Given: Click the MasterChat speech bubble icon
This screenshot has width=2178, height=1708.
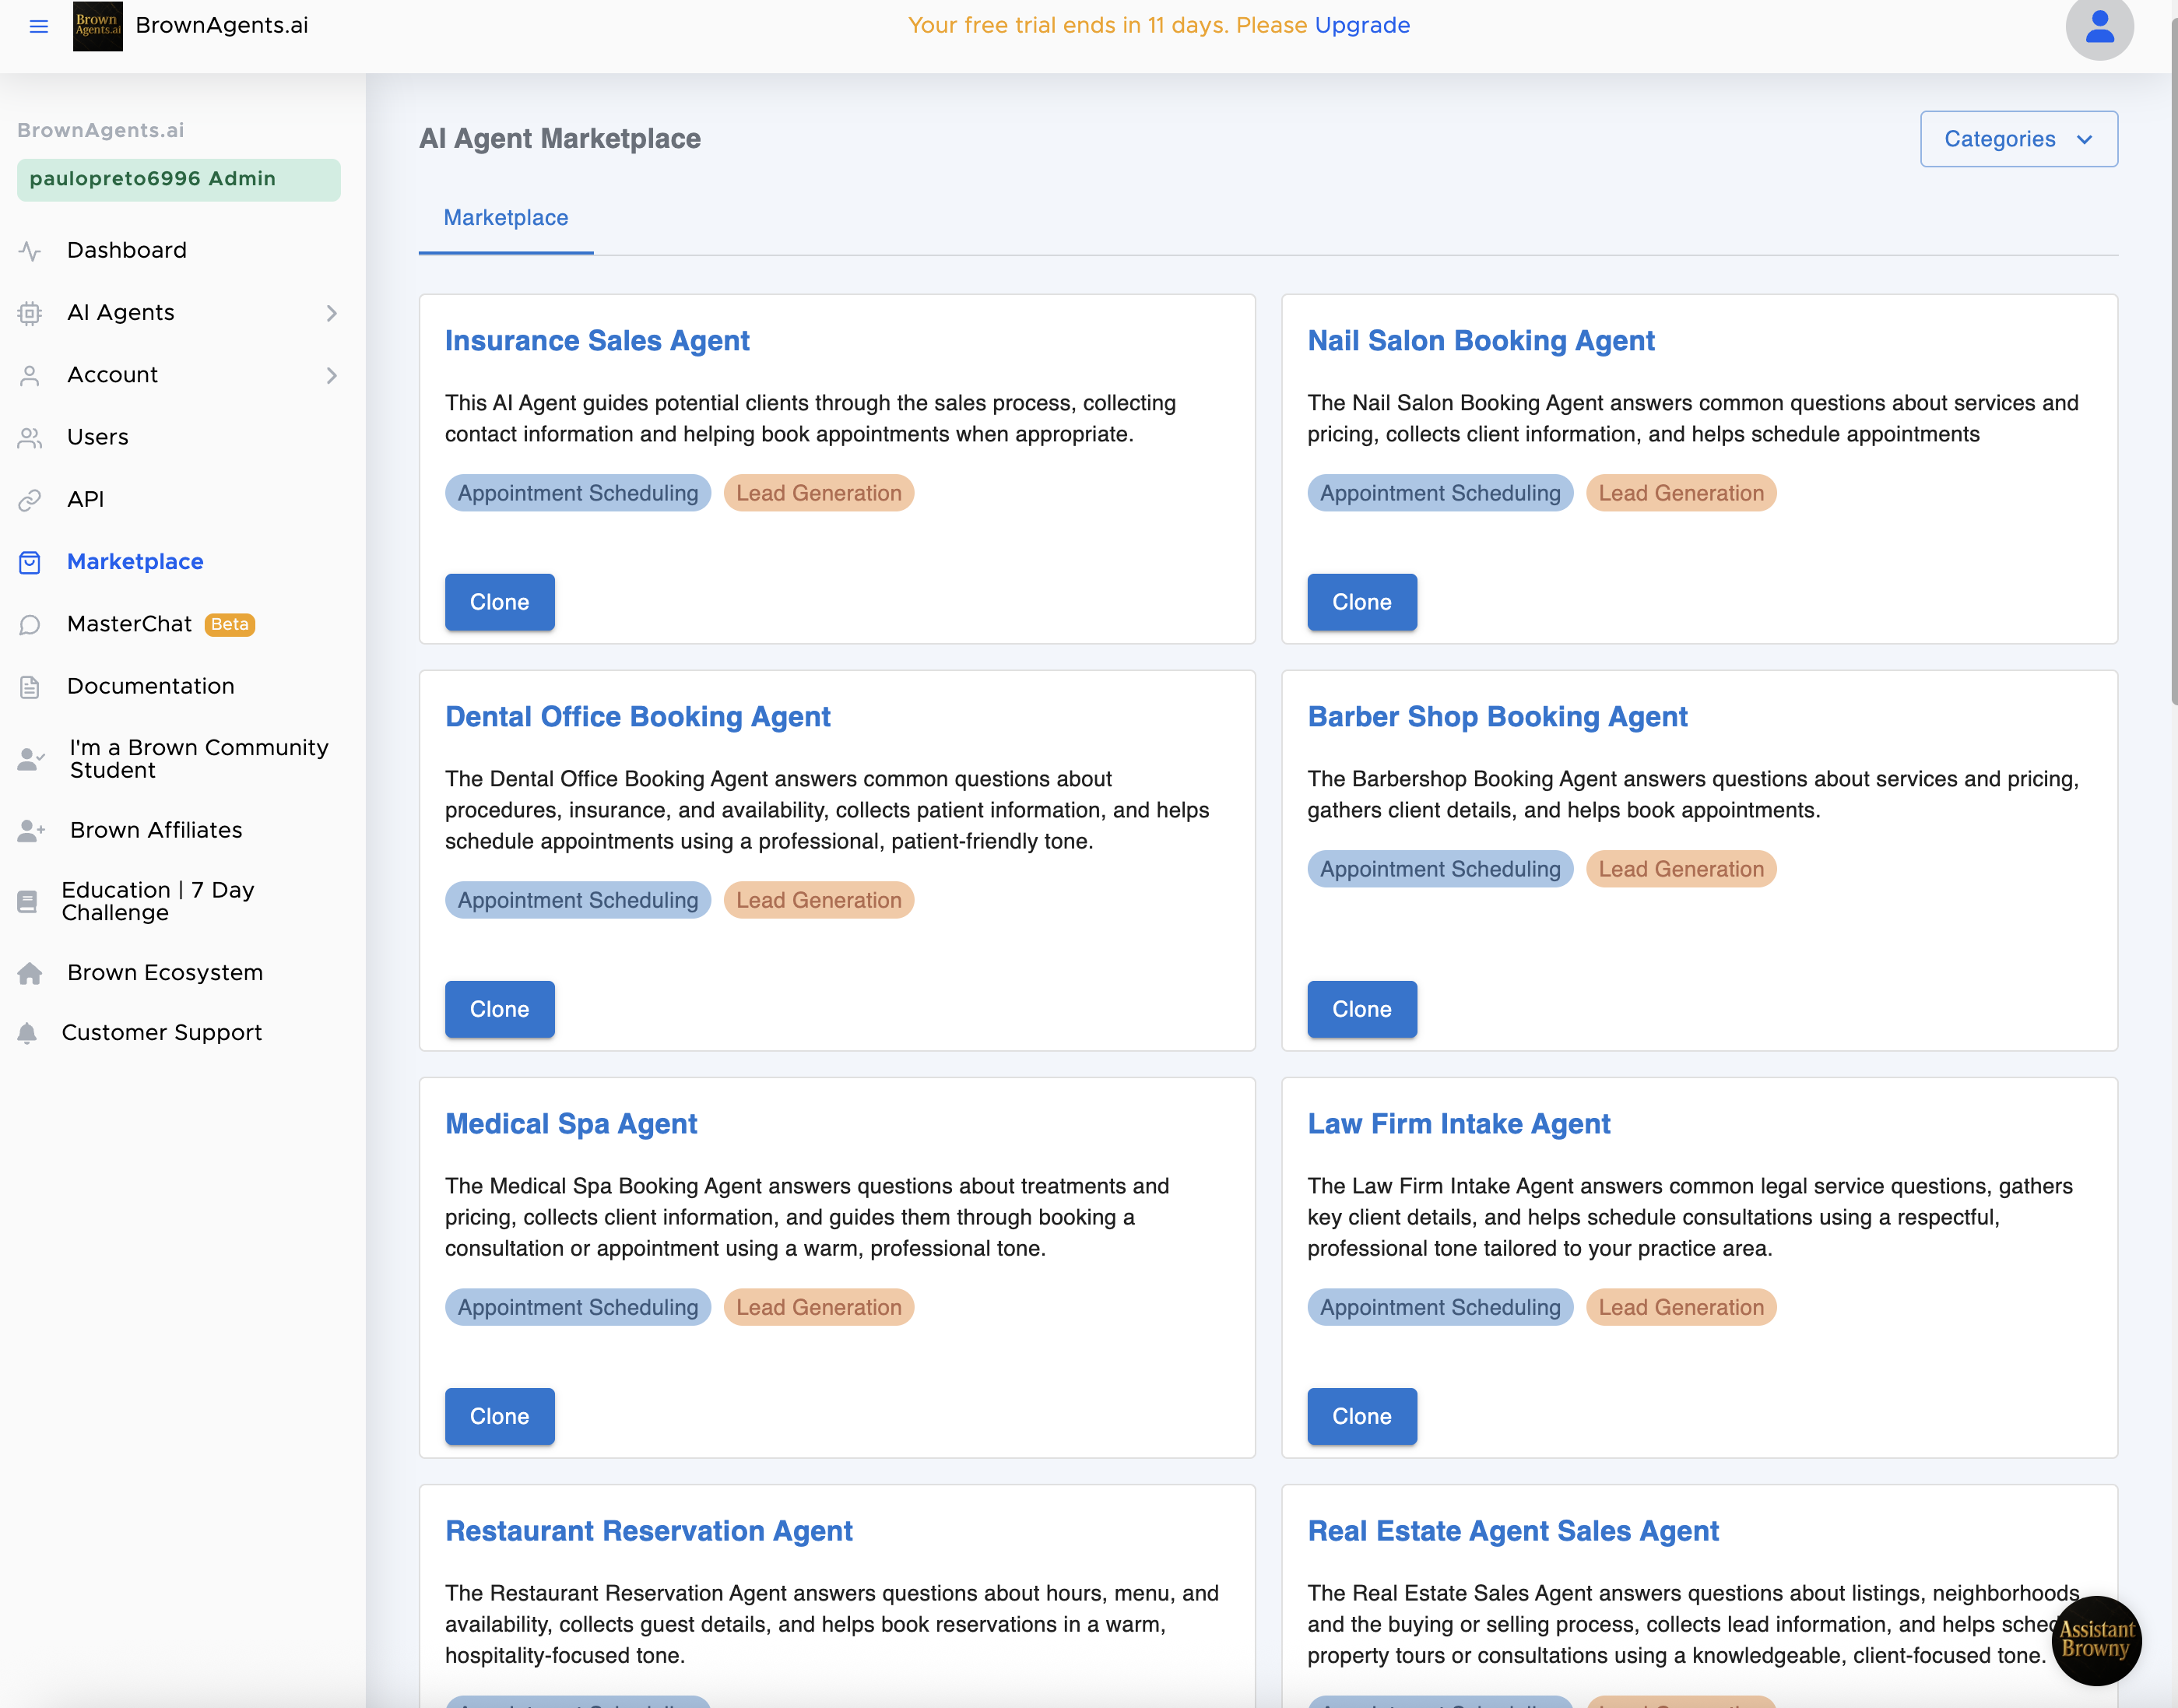Looking at the screenshot, I should 30,625.
